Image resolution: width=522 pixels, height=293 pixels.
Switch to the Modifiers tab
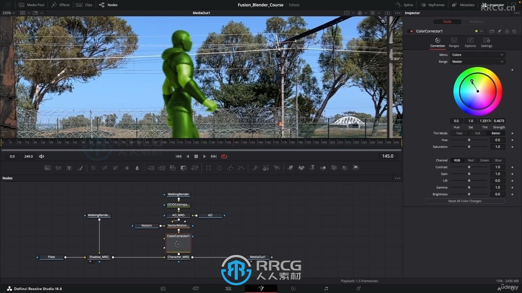coord(476,22)
